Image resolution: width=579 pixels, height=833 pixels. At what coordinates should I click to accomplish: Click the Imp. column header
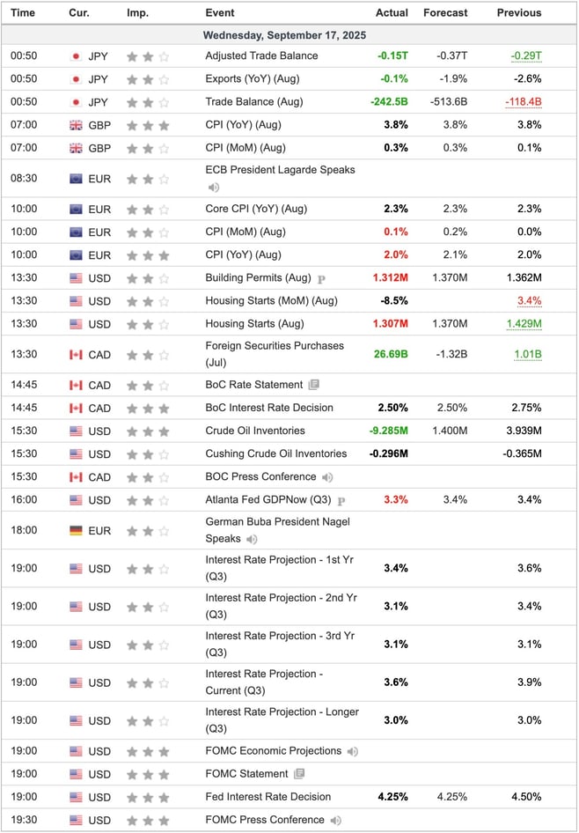137,12
